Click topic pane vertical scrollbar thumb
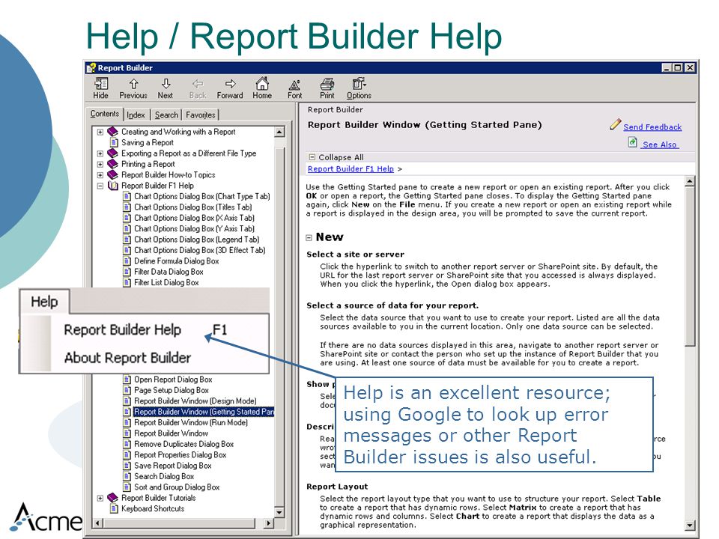719x539 pixels. pyautogui.click(x=690, y=266)
